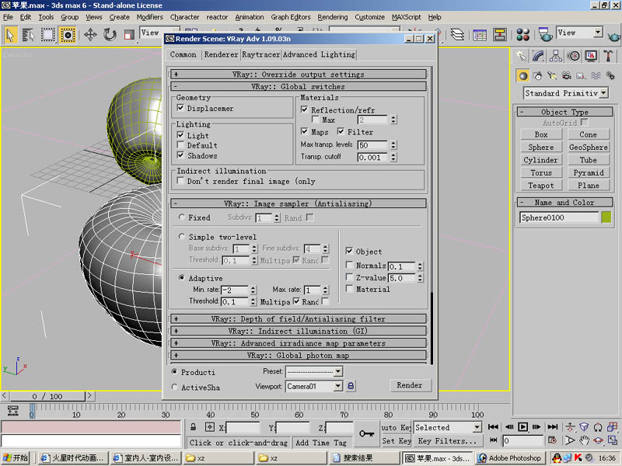Screen dimensions: 622x466
Task: Open Schematic View icon
Action: click(499, 35)
